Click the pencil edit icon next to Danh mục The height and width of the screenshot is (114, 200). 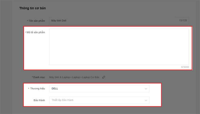pyautogui.click(x=104, y=77)
